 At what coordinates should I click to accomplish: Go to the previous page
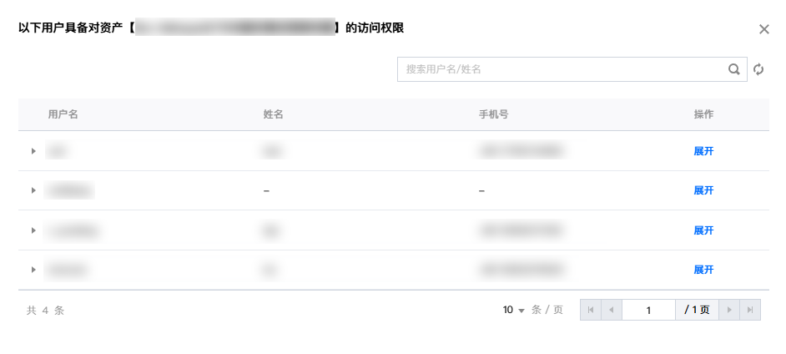pos(611,310)
